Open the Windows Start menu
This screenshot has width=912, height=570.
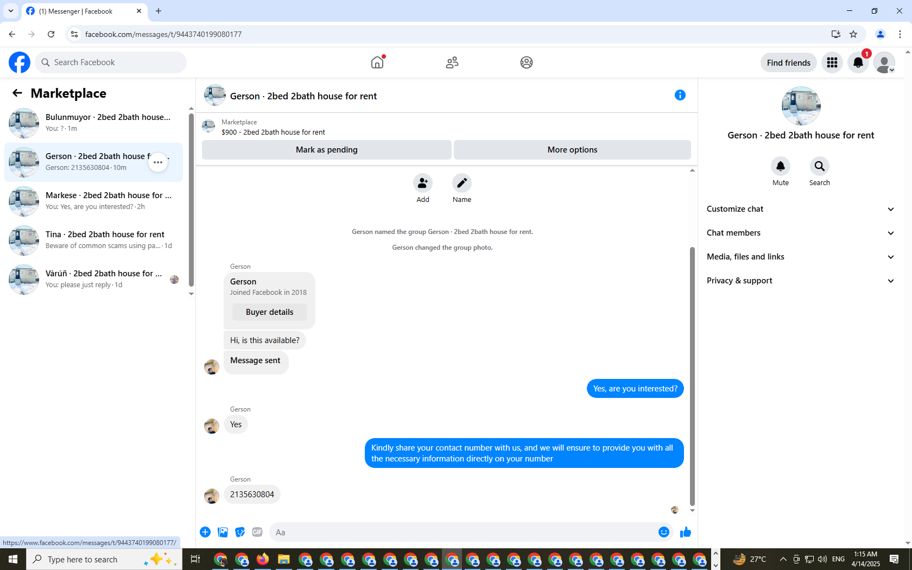13,559
